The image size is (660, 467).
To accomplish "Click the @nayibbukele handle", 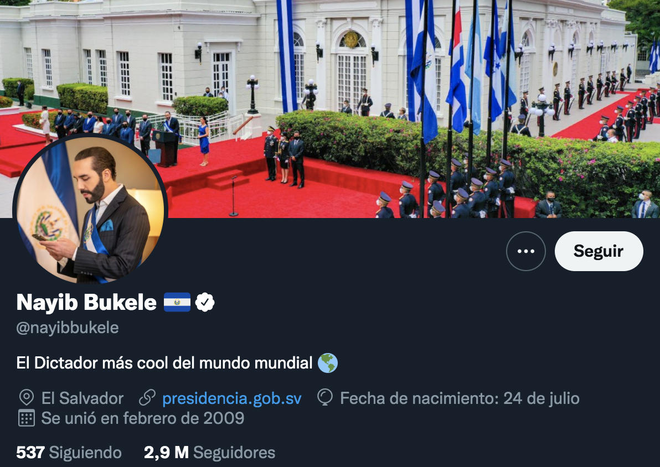I will point(68,328).
